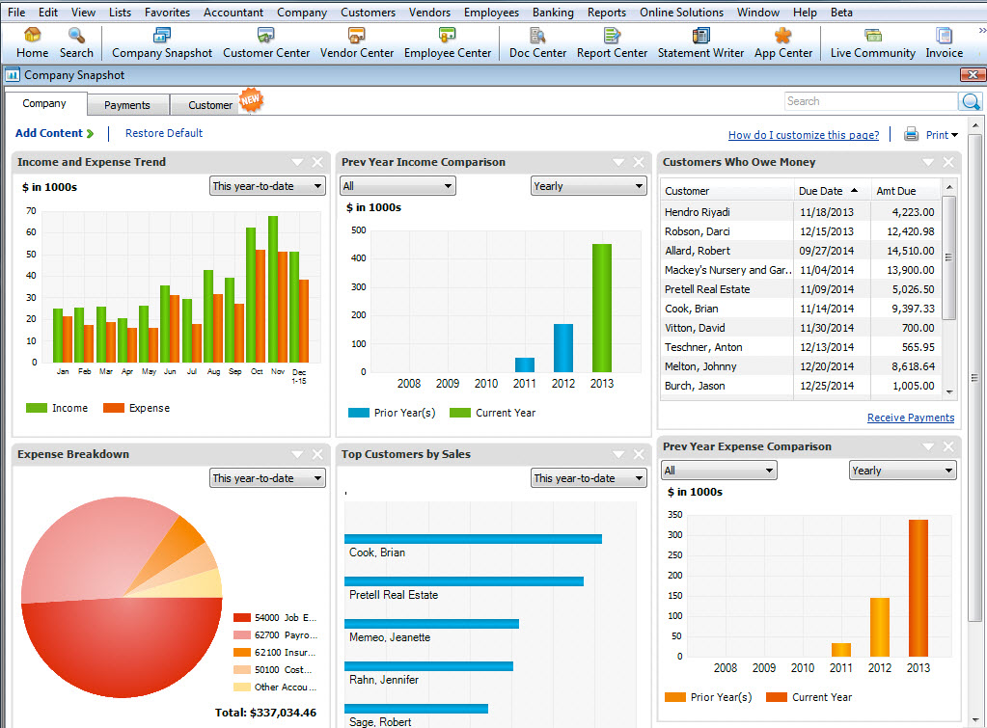The width and height of the screenshot is (987, 728).
Task: Click Restore Default link
Action: coord(164,133)
